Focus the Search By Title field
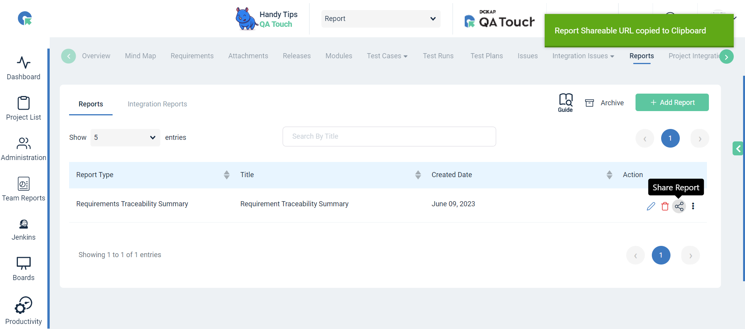The width and height of the screenshot is (745, 329). (389, 136)
